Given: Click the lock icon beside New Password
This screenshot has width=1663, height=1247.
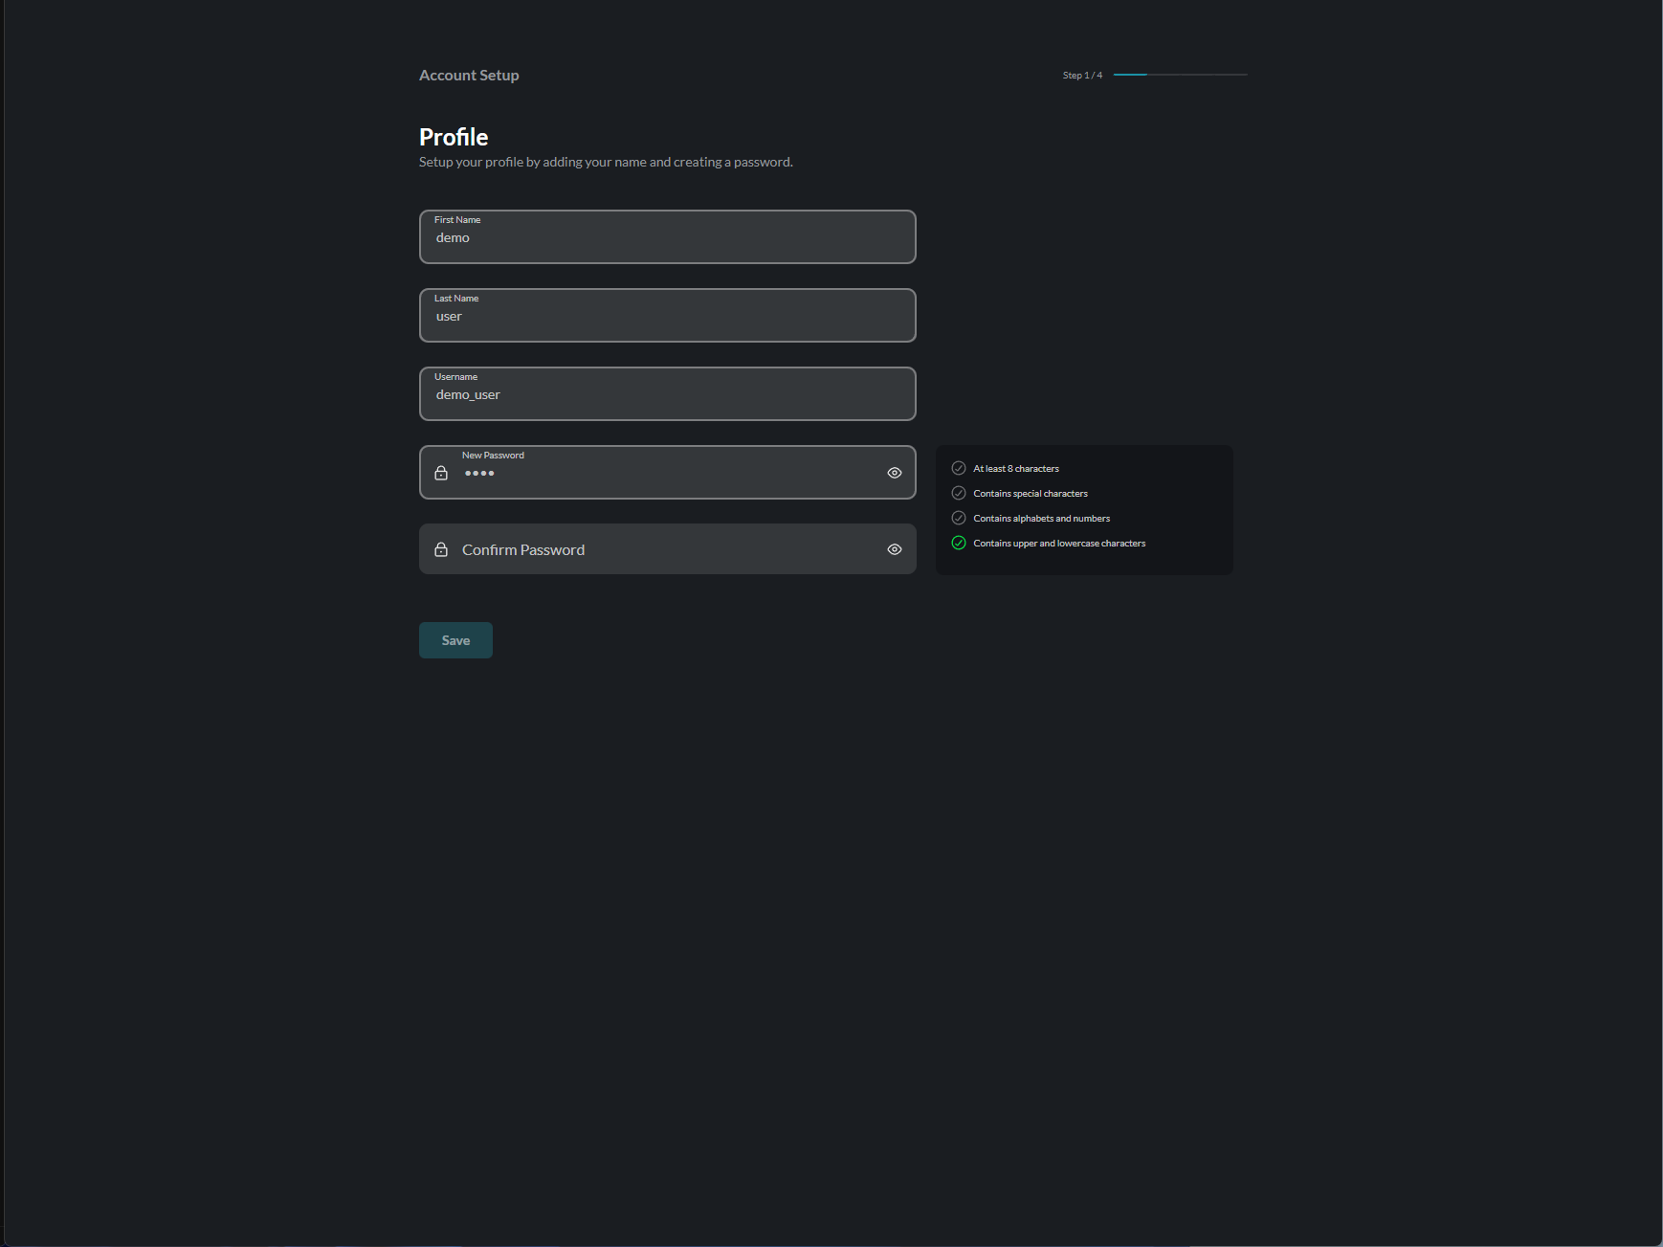Looking at the screenshot, I should tap(441, 472).
